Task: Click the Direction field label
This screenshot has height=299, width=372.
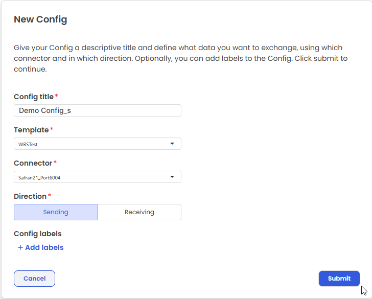Action: (x=30, y=196)
